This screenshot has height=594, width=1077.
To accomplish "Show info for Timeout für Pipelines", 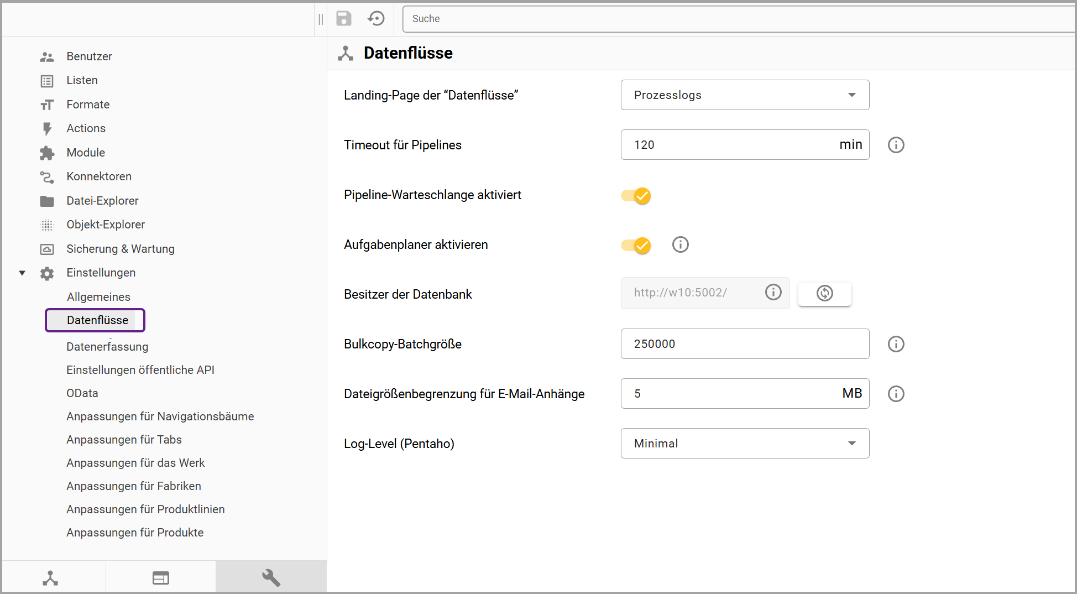I will 896,145.
